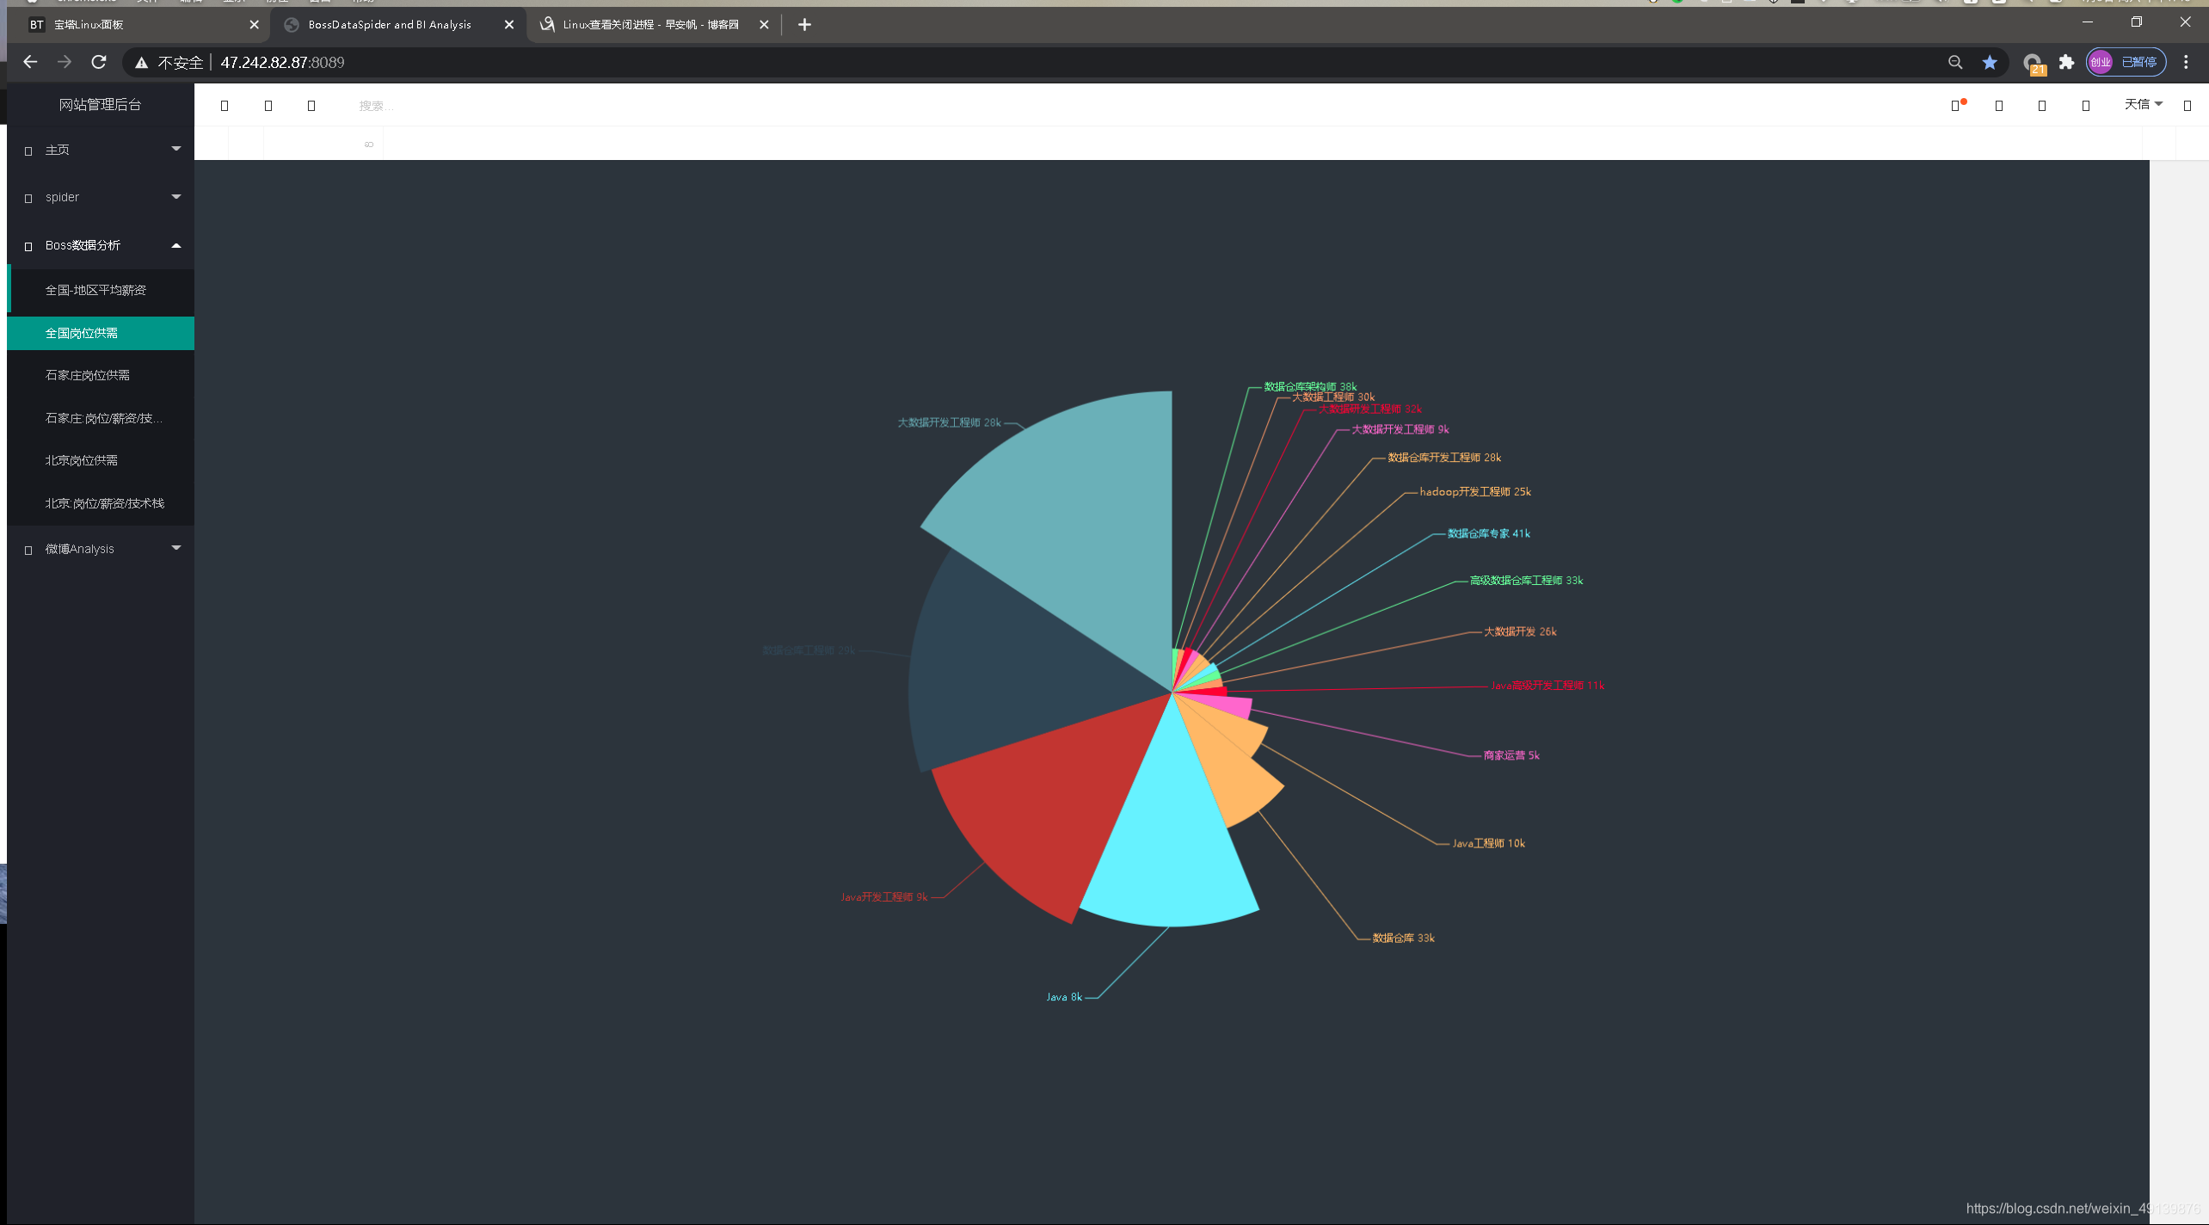Open the browser extensions puzzle icon
Image resolution: width=2209 pixels, height=1225 pixels.
pyautogui.click(x=2066, y=62)
